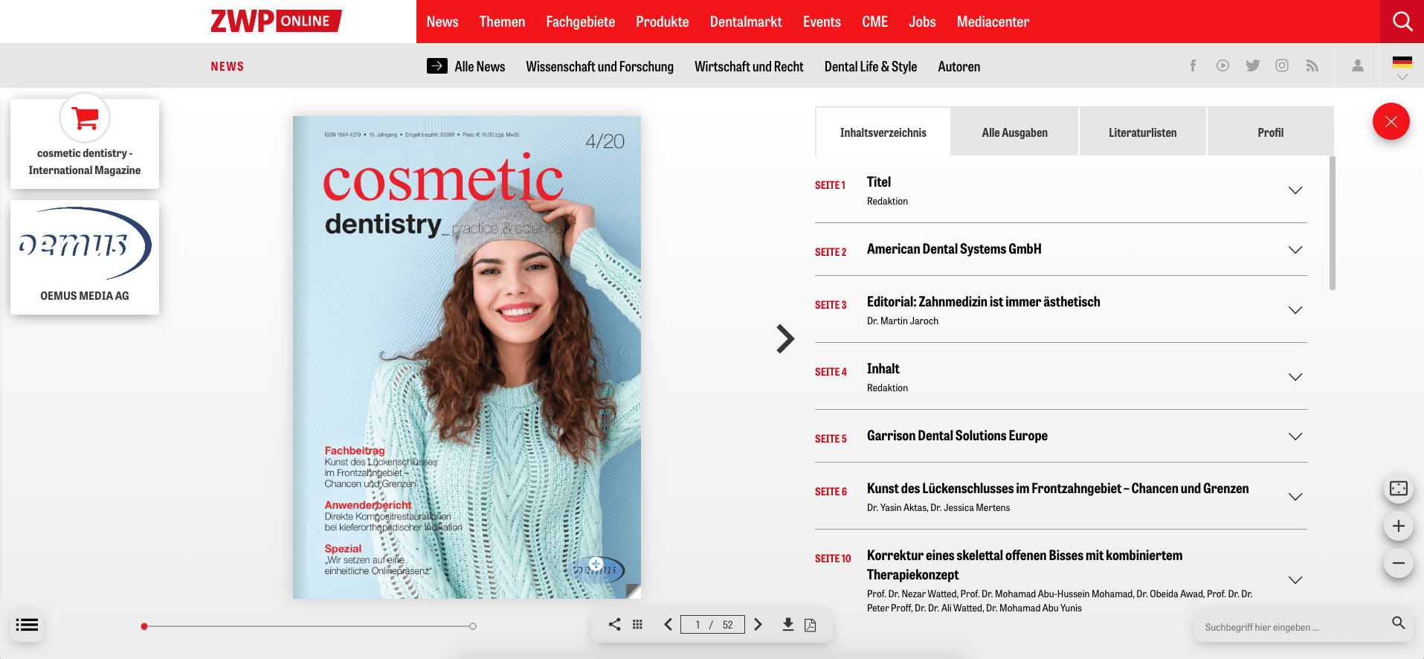Viewport: 1424px width, 659px height.
Task: Click the current page number field
Action: point(697,625)
